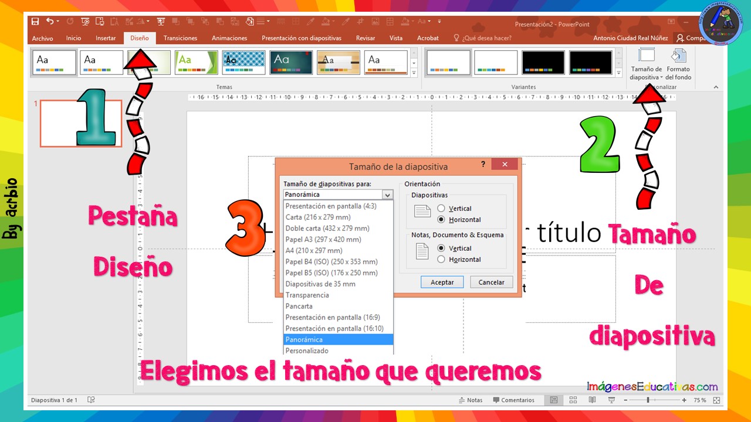Image resolution: width=751 pixels, height=422 pixels.
Task: Click 75 % zoom level
Action: [700, 400]
